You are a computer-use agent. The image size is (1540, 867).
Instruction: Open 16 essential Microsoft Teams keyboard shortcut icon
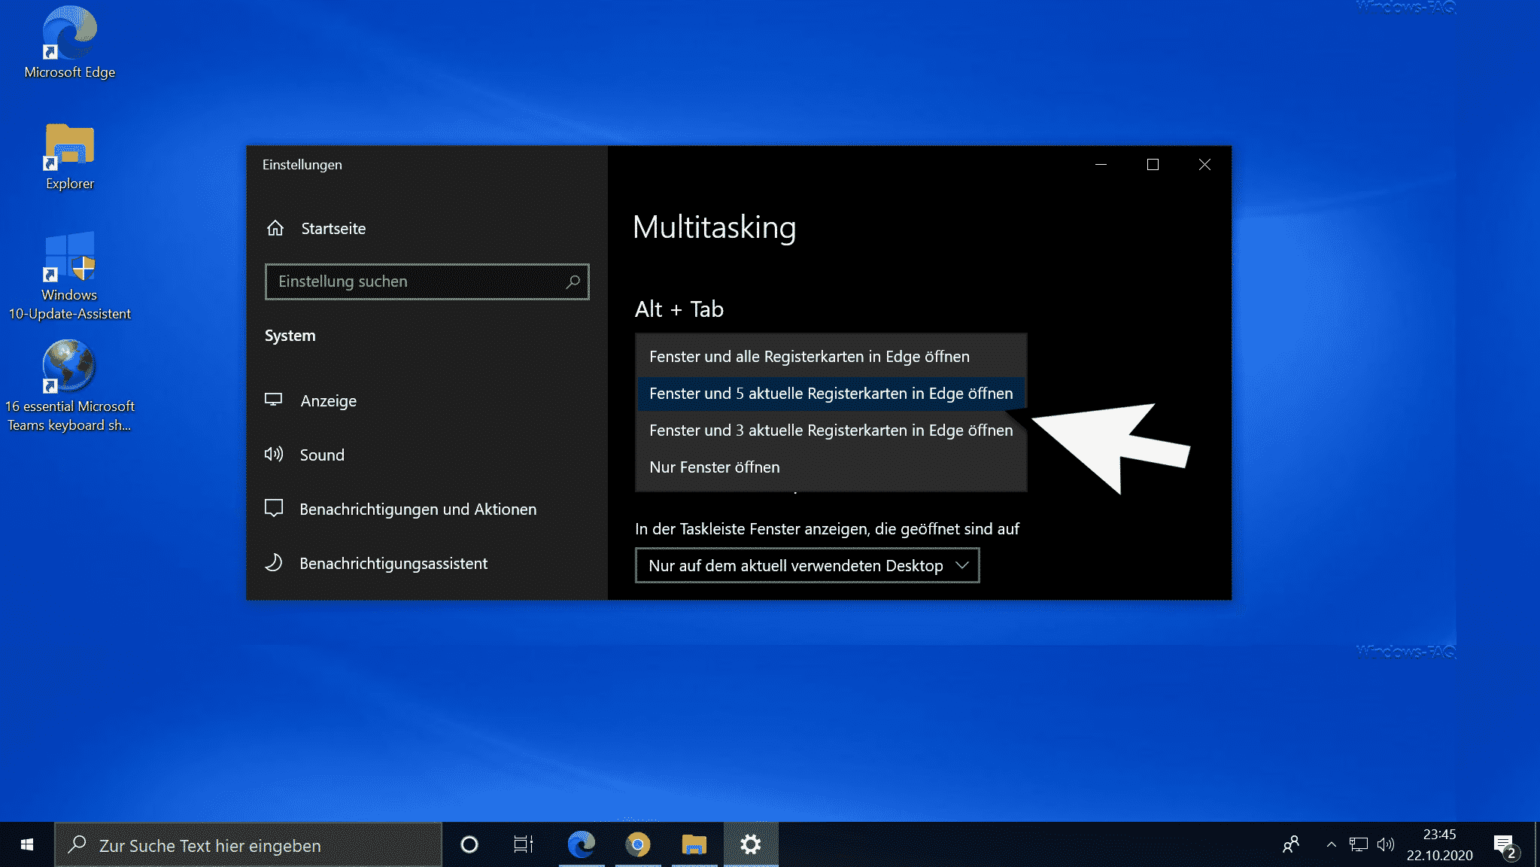click(69, 385)
